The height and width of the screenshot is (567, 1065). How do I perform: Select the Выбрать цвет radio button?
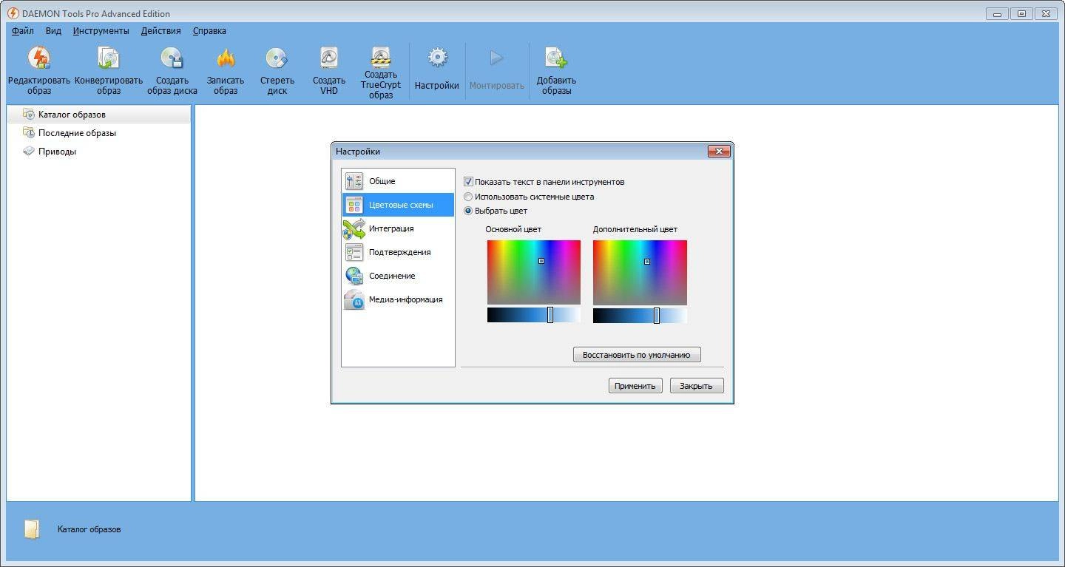(468, 211)
